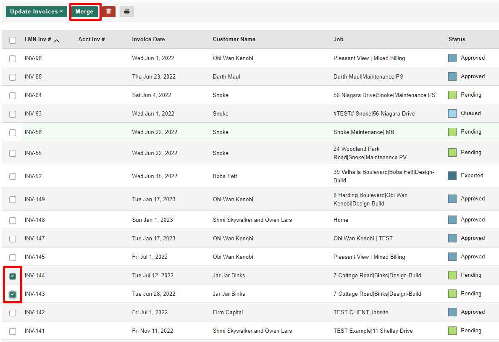Screen dimensions: 499x342
Task: Click the red trash delete icon
Action: [x=108, y=12]
